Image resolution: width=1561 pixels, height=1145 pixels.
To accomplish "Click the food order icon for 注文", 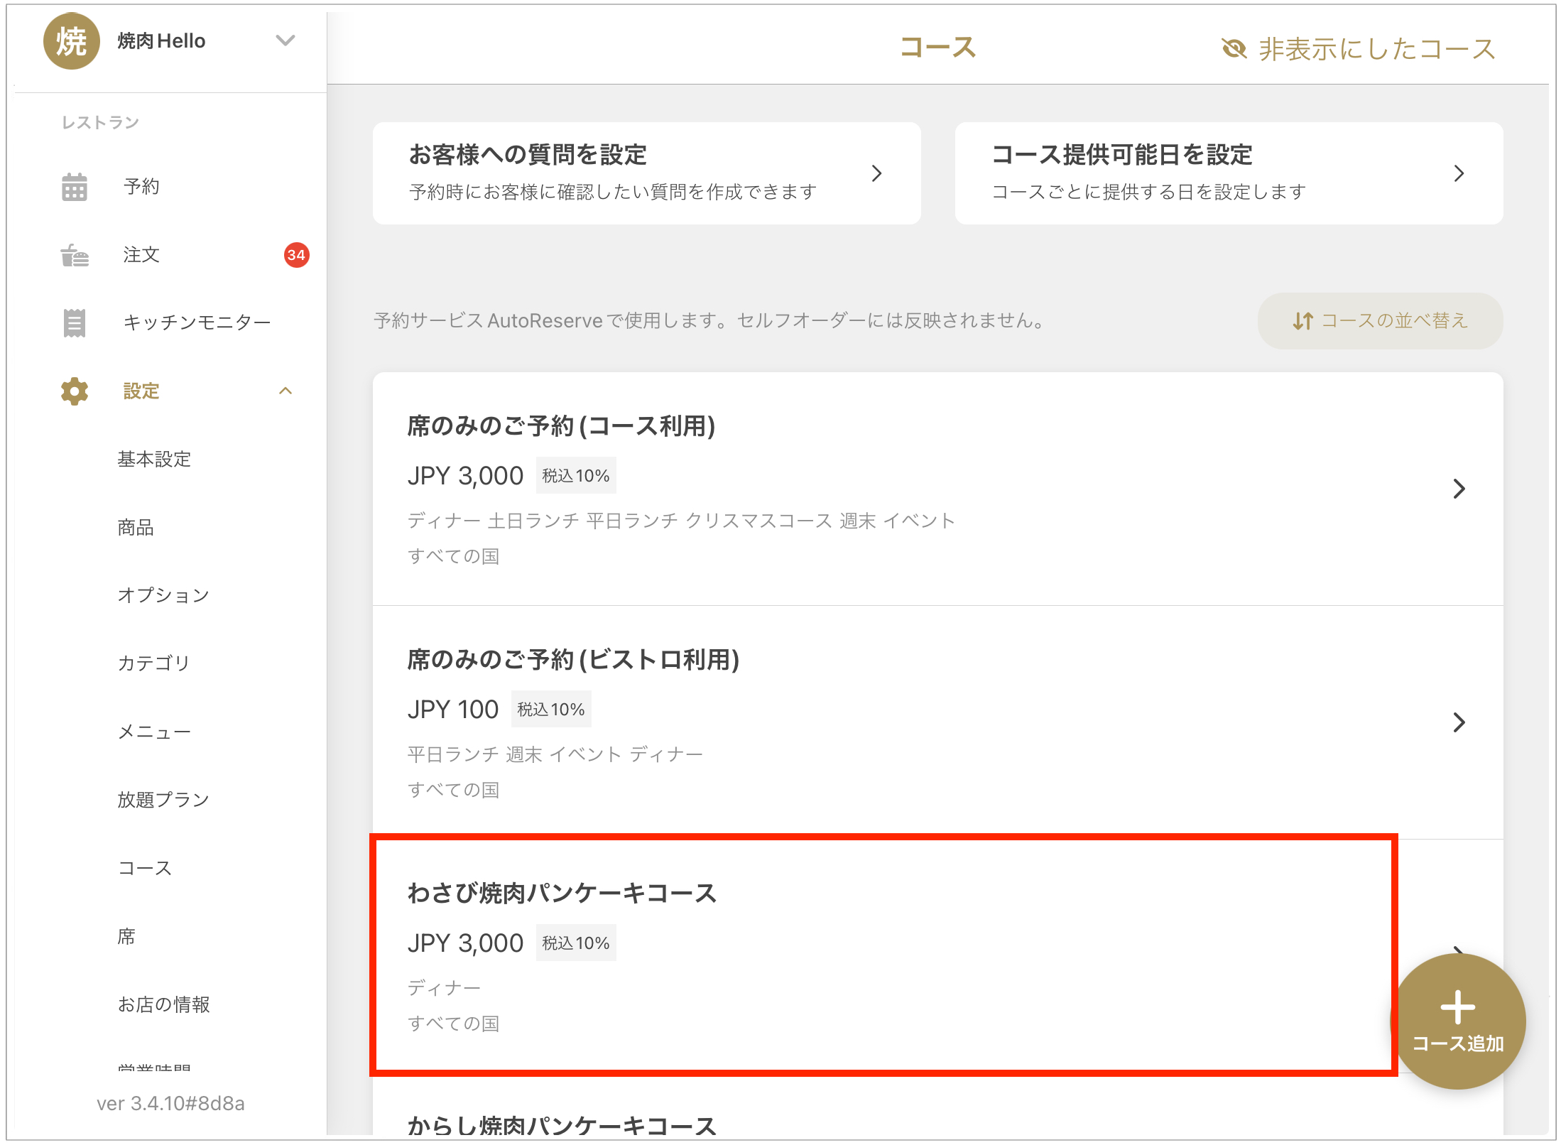I will [74, 255].
